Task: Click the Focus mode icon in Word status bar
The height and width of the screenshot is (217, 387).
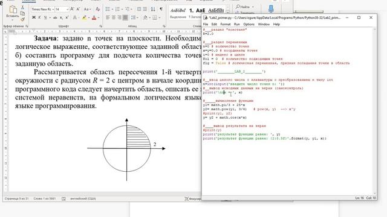Action: [x=187, y=198]
